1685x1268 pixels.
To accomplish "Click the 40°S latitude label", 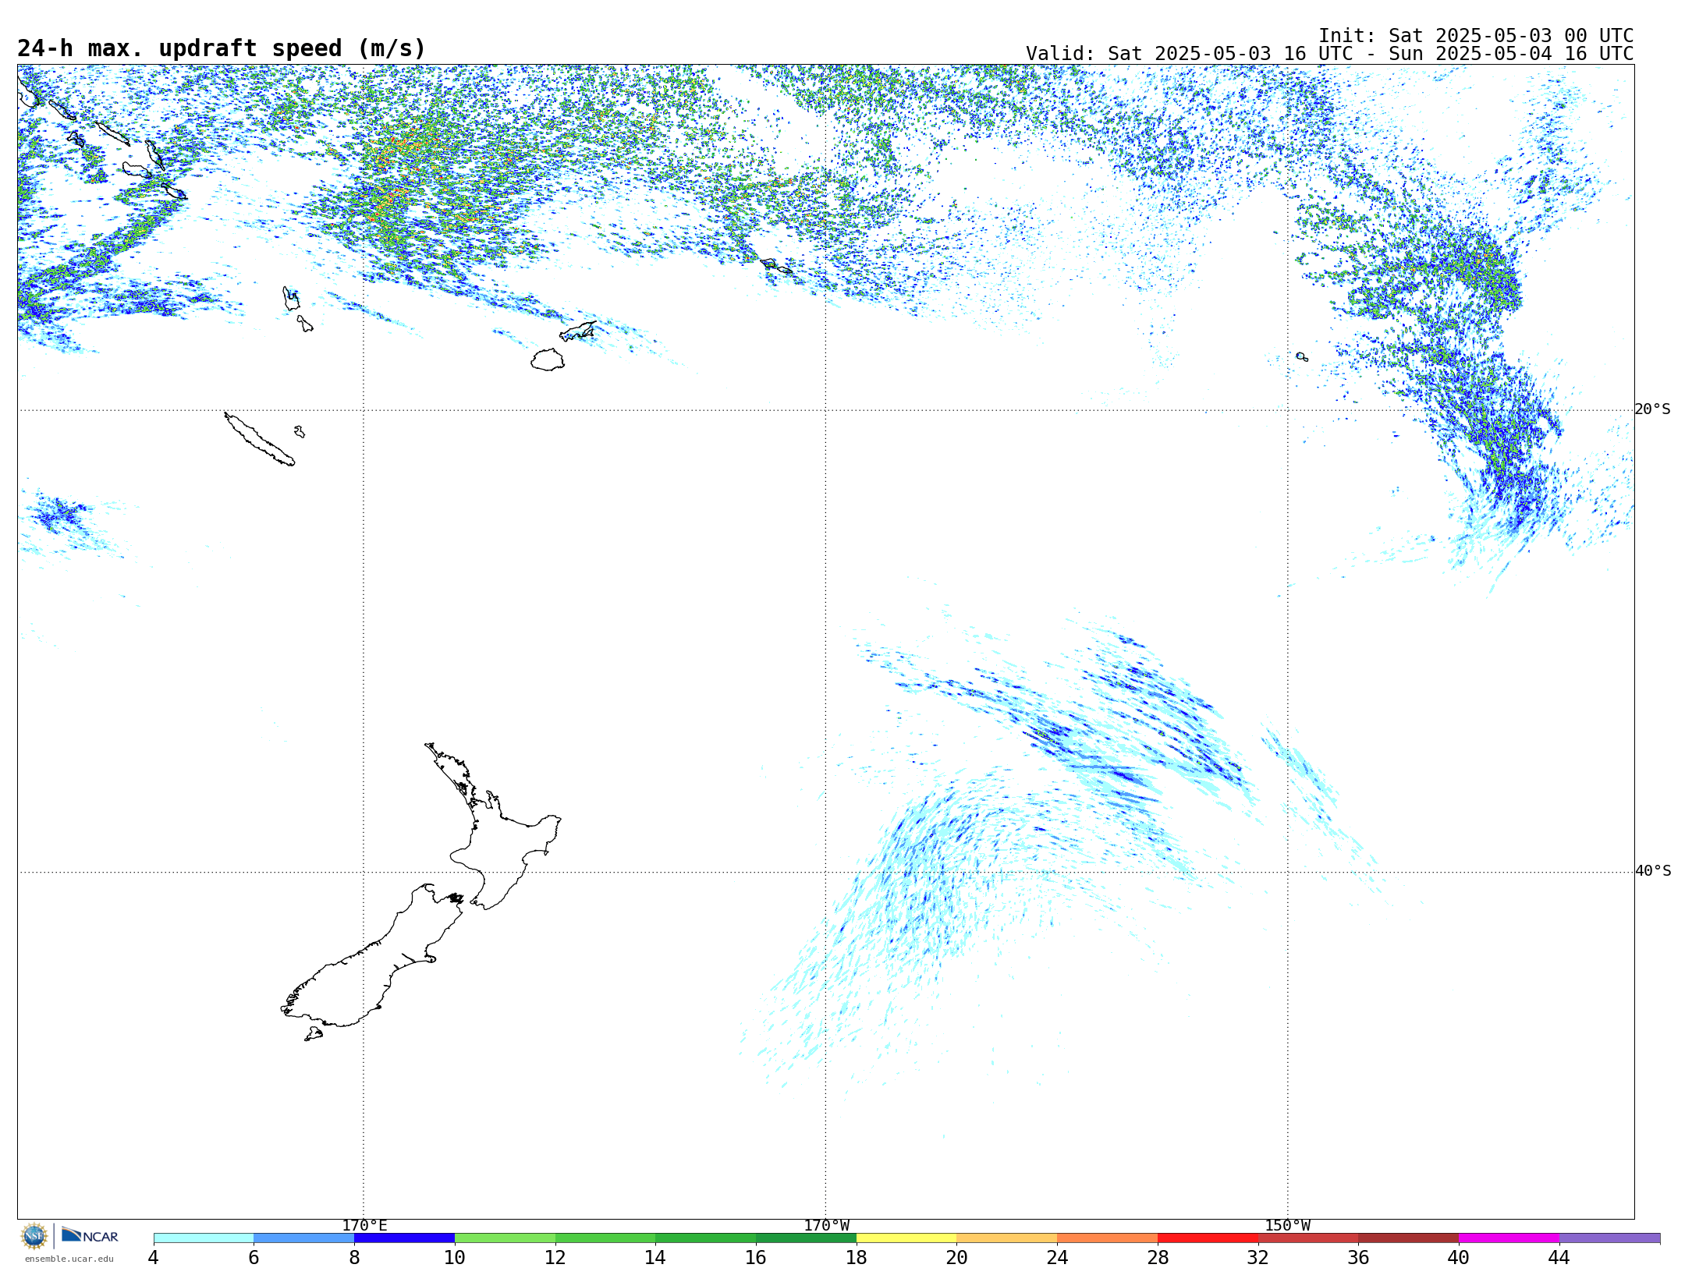I will click(1653, 871).
